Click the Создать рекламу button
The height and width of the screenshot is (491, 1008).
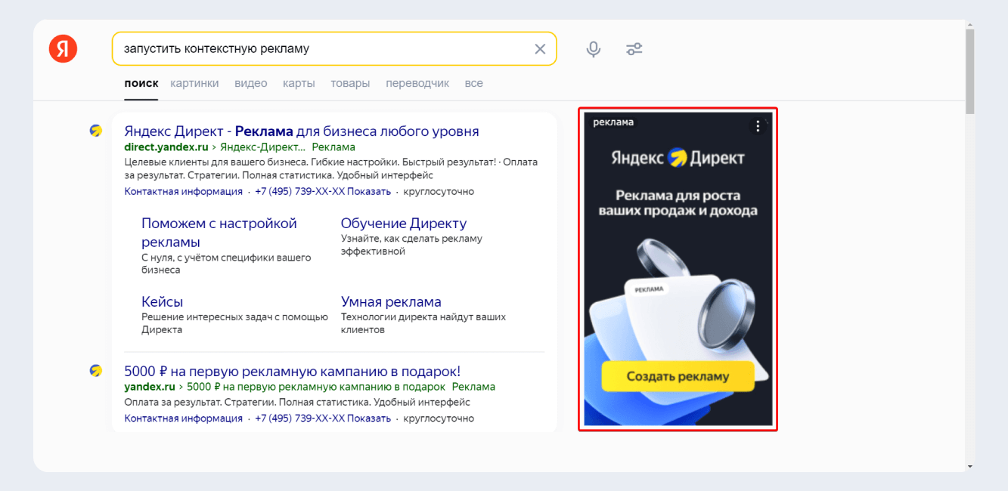(678, 377)
